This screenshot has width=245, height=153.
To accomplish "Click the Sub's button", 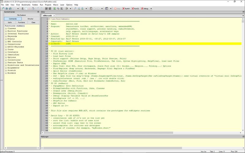I will (x=9, y=22).
